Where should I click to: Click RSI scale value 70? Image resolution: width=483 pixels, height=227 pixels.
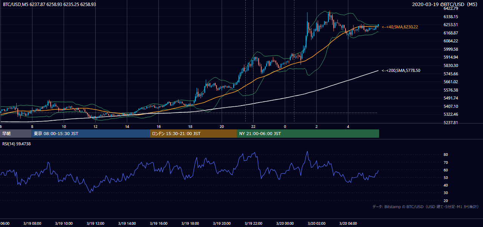click(446, 162)
